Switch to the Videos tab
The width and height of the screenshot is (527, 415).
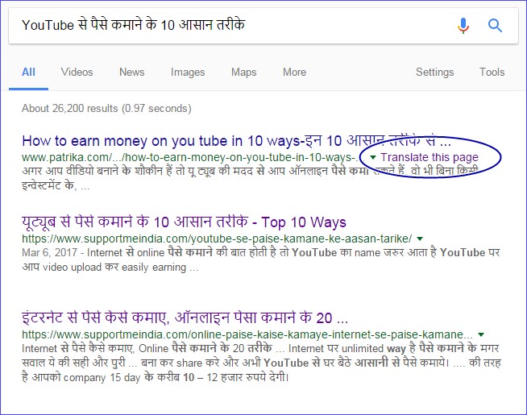77,72
